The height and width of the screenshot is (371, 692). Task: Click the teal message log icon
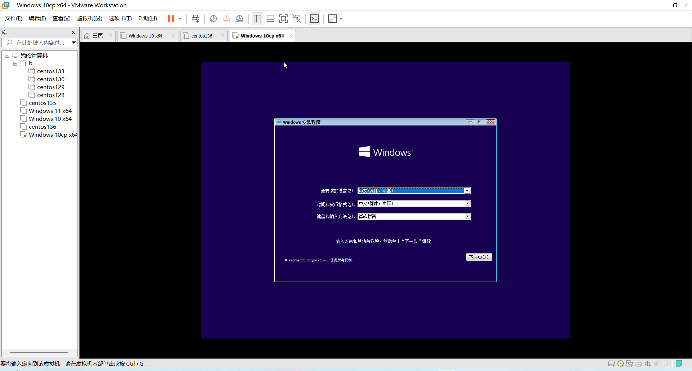679,363
